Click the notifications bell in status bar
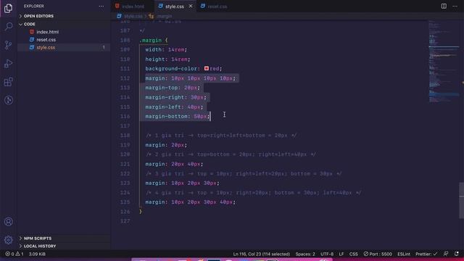Image resolution: width=464 pixels, height=261 pixels. [x=456, y=254]
